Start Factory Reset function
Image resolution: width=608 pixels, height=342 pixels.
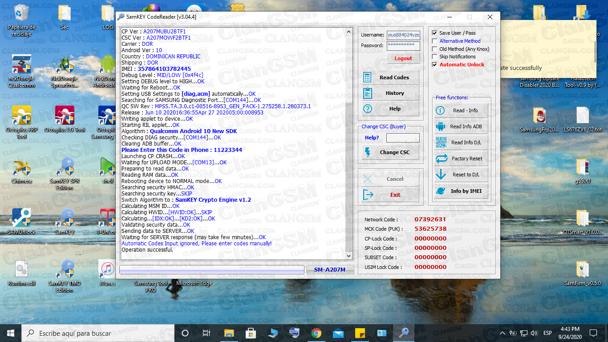461,159
